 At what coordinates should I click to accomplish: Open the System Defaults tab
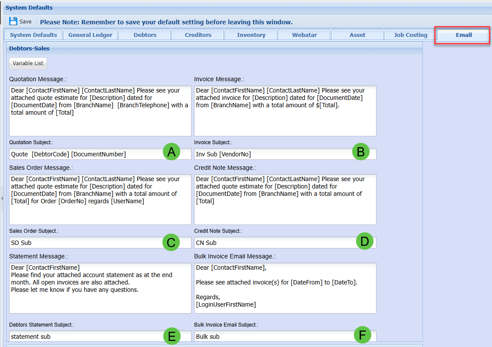[x=33, y=35]
